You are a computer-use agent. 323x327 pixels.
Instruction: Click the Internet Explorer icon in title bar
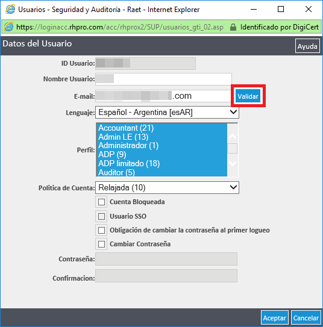click(x=10, y=10)
